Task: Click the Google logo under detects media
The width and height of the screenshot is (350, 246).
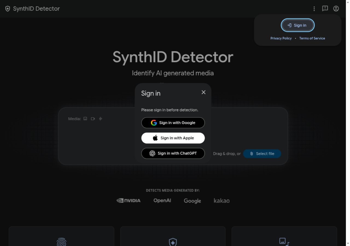Action: (x=192, y=201)
